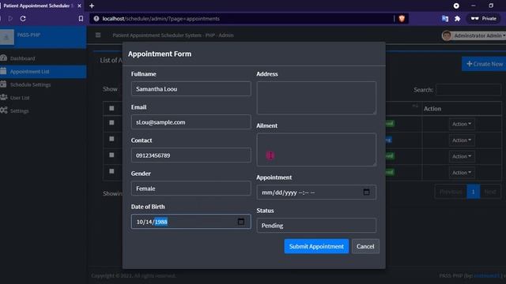Click the Appointment datetime field
Screen dimensions: 506x284
point(316,192)
